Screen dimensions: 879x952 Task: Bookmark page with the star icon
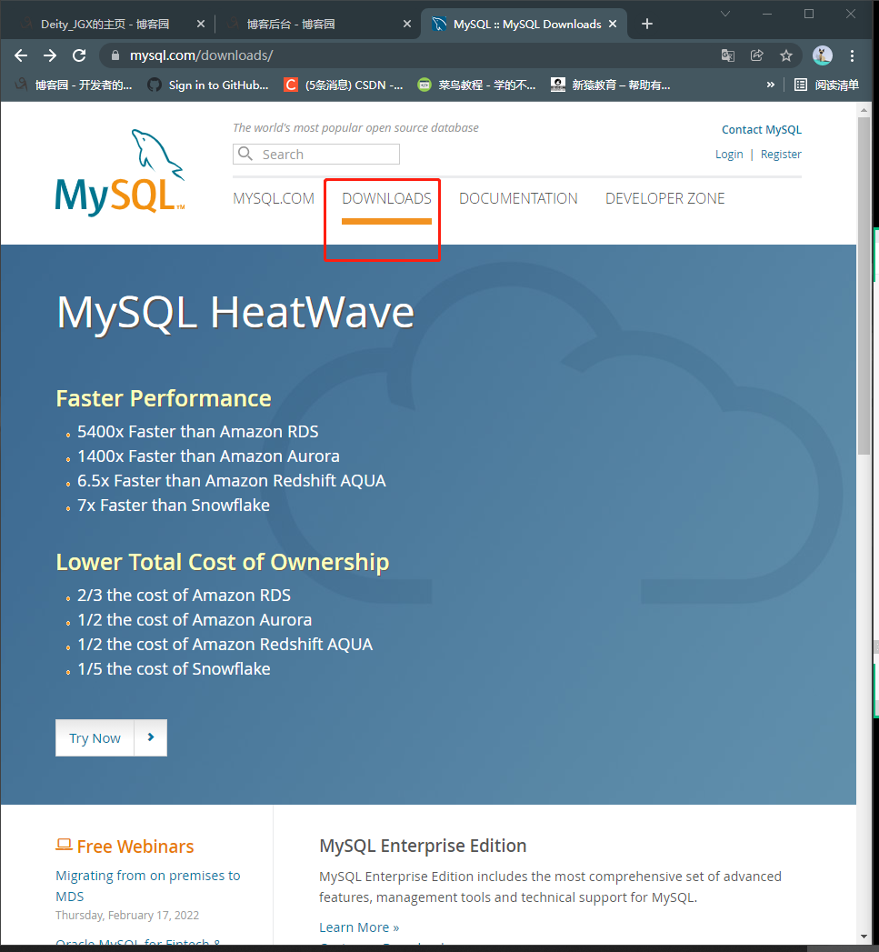point(786,55)
